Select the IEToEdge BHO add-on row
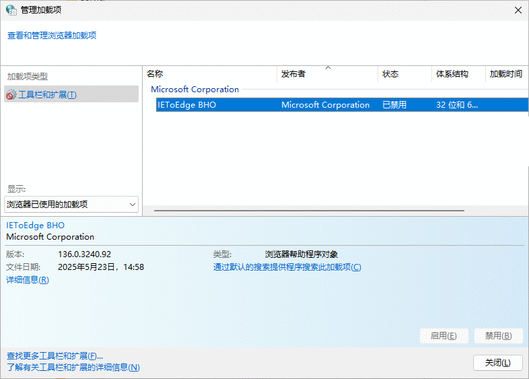This screenshot has width=529, height=379. (342, 104)
